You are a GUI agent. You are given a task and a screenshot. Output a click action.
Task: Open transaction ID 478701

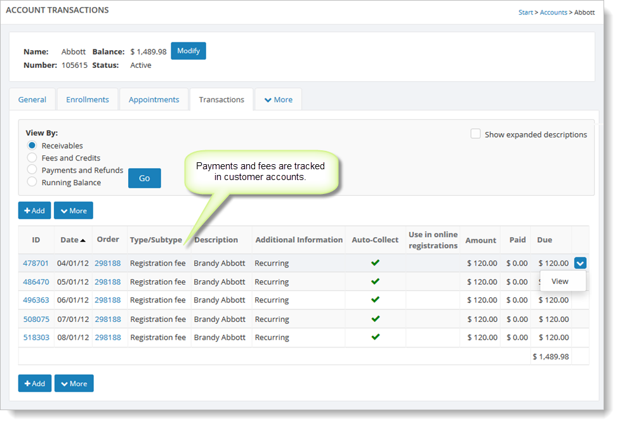(36, 263)
